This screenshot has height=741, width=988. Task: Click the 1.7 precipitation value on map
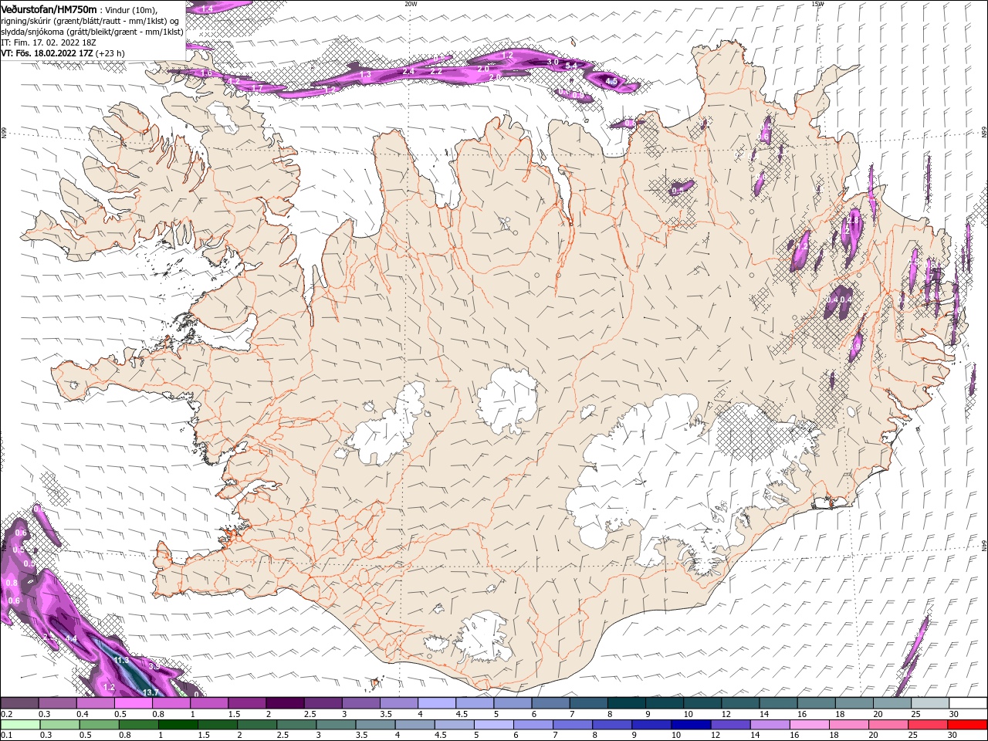[x=258, y=89]
